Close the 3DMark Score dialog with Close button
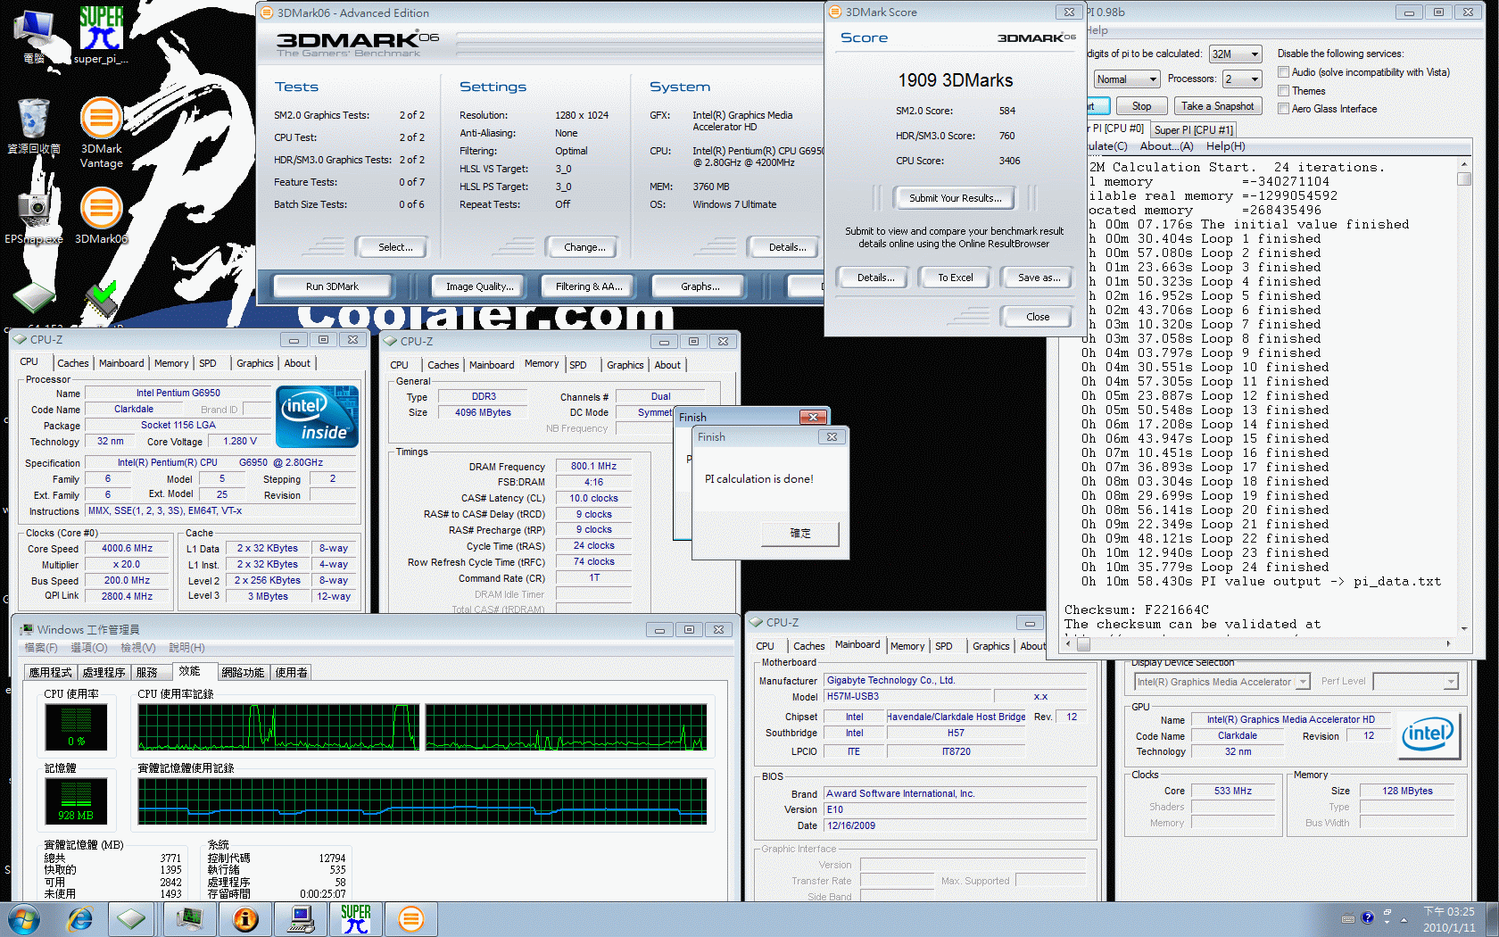The image size is (1499, 937). tap(1037, 317)
